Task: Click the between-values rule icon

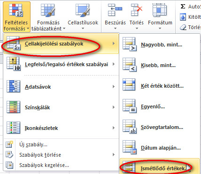Action: point(129,85)
